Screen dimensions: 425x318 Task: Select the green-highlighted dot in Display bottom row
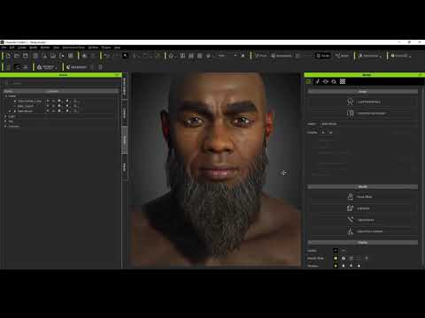[336, 266]
